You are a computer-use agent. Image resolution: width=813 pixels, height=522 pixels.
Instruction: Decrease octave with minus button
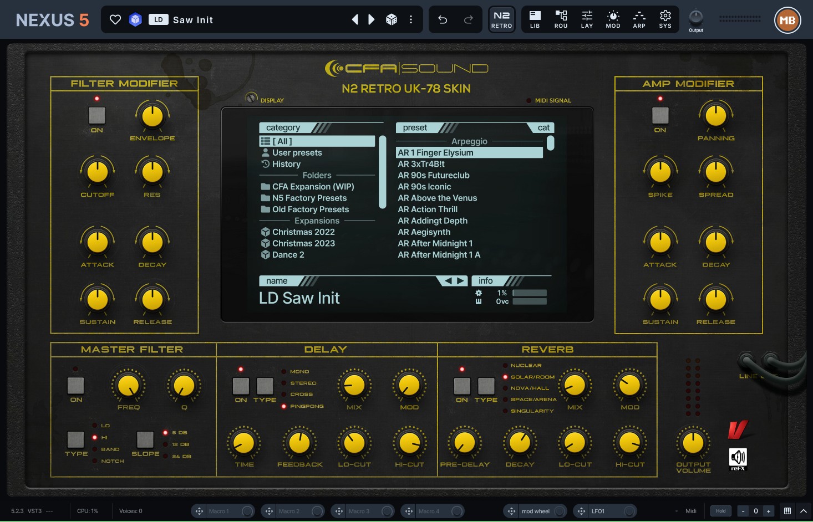coord(743,511)
